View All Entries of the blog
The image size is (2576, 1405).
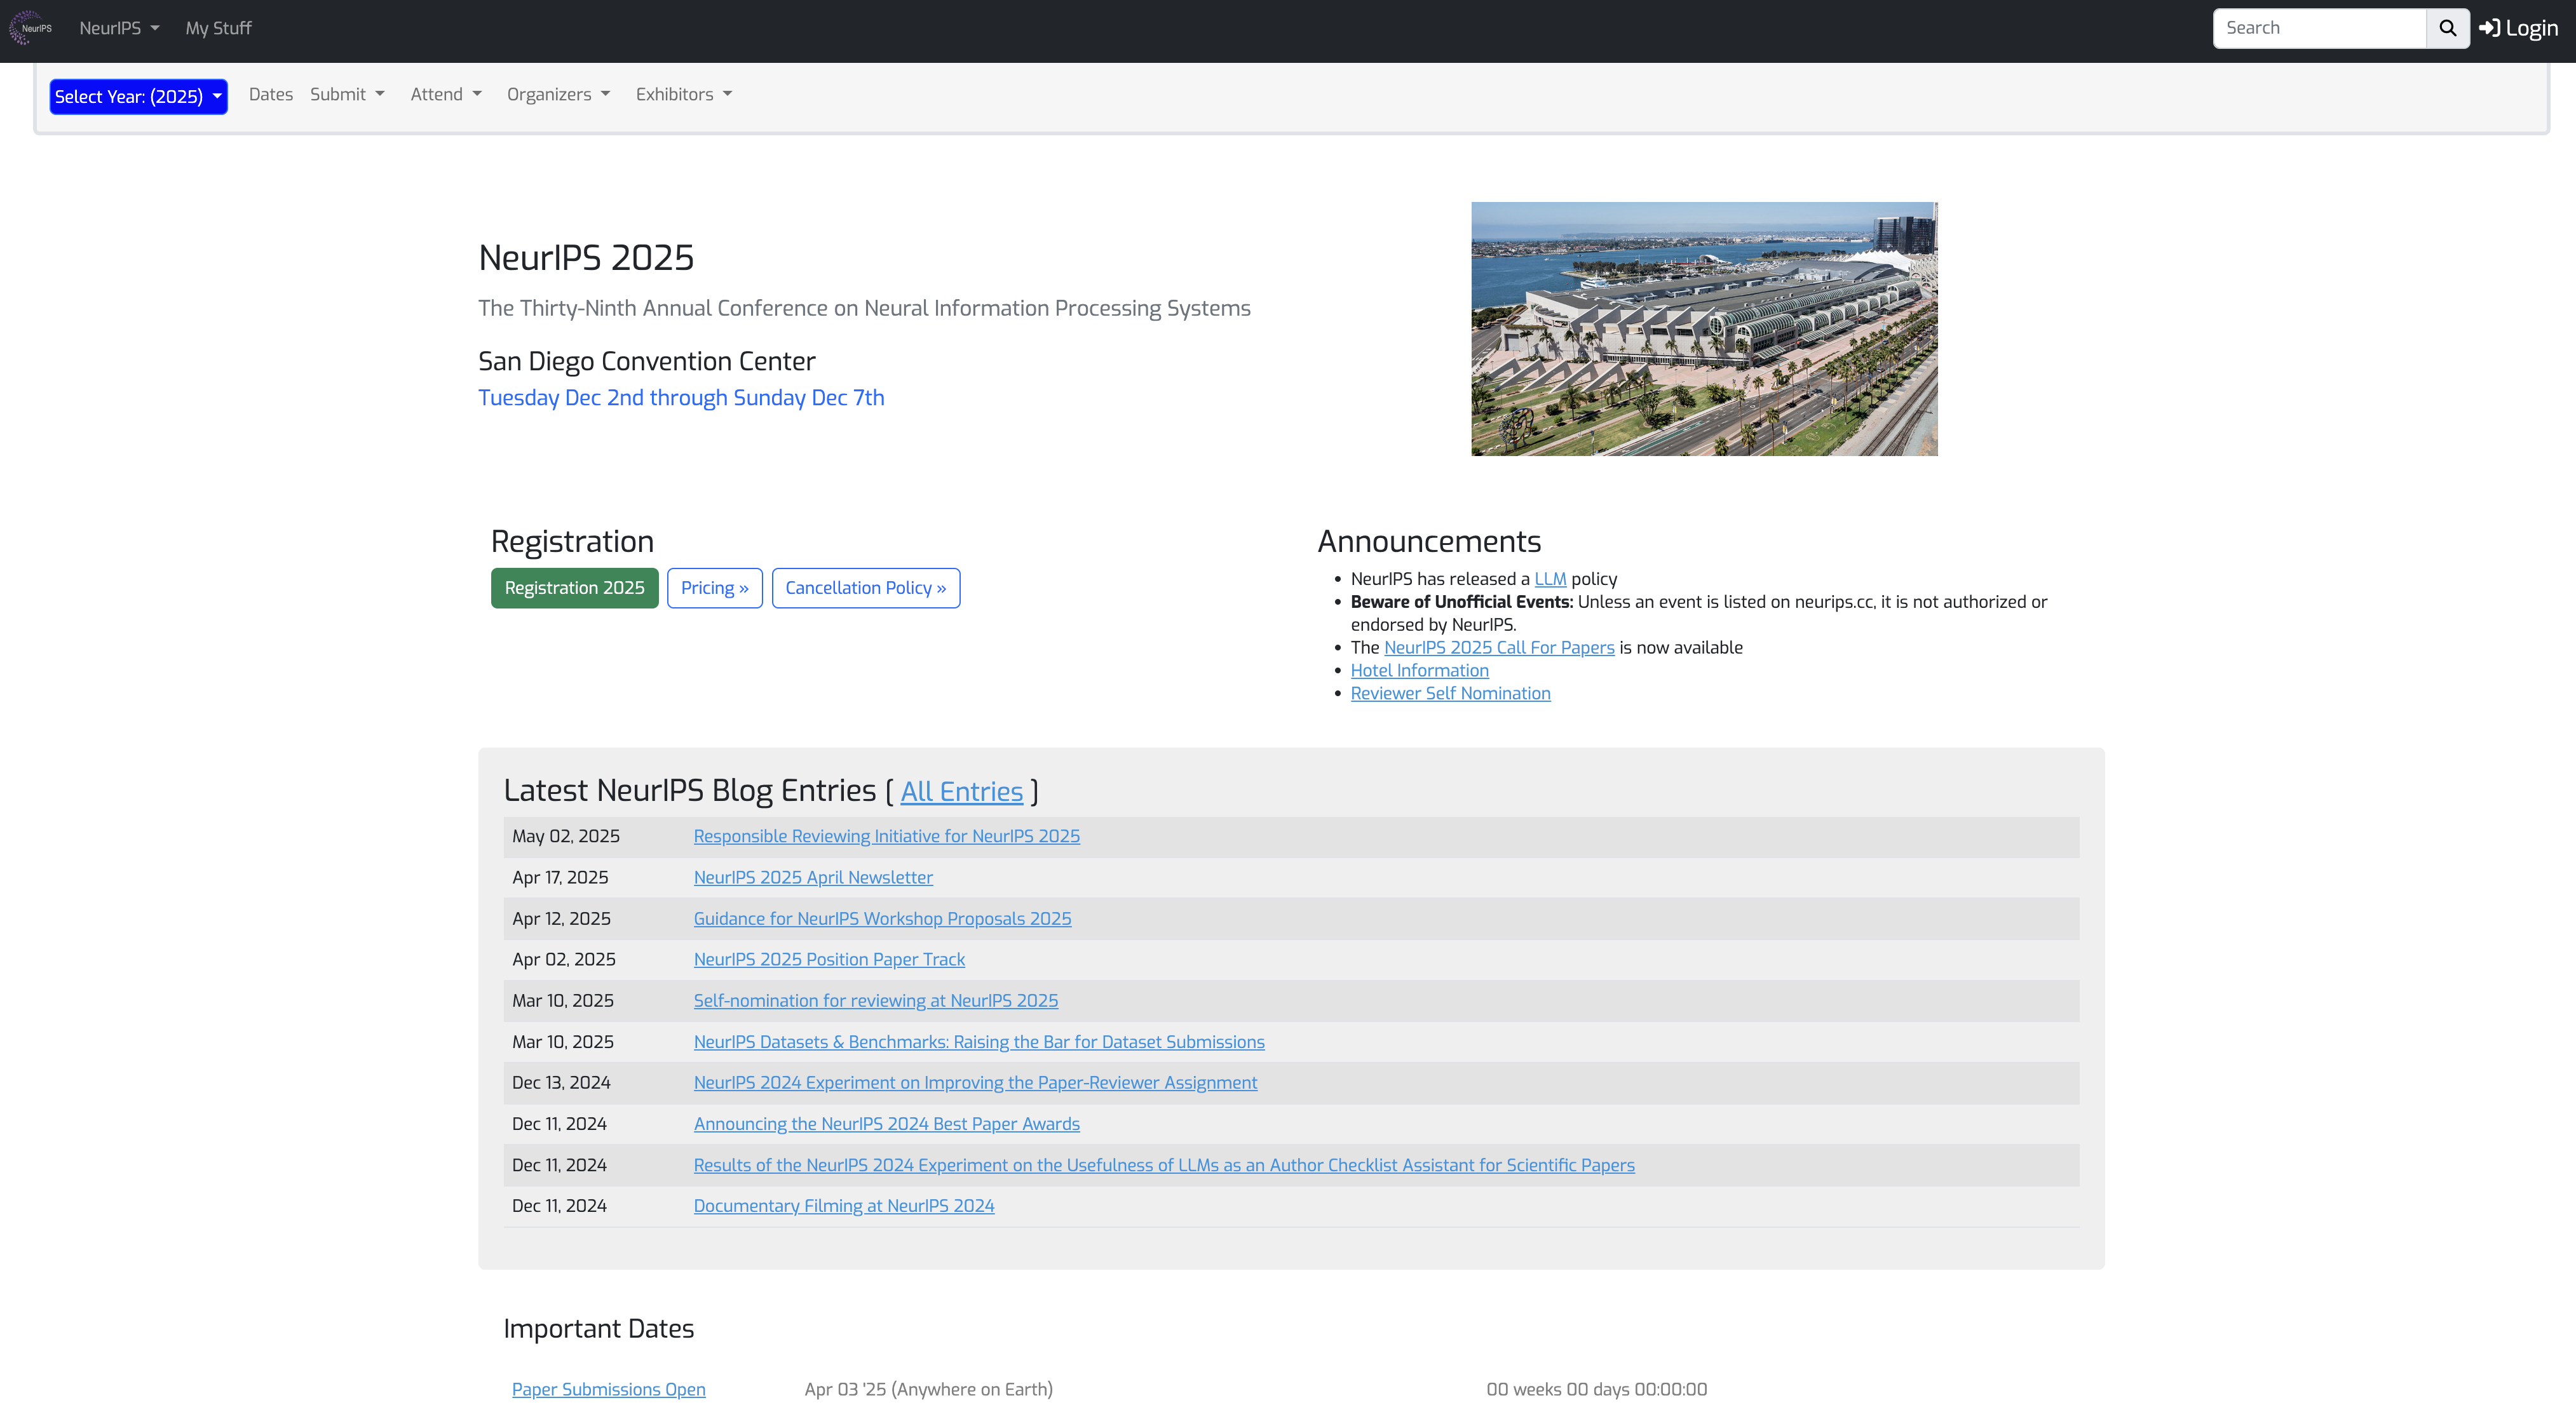(x=961, y=791)
